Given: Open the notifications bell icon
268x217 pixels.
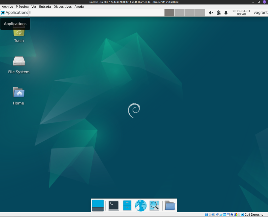Looking at the screenshot, I should coord(226,13).
